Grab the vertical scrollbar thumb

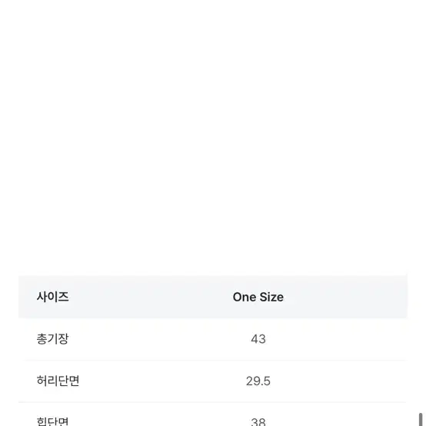(421, 420)
